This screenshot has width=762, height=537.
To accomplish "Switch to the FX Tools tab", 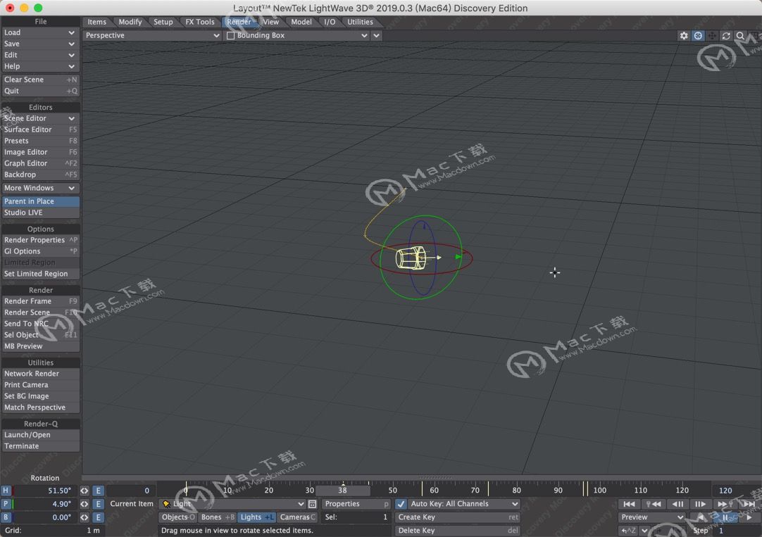I will [x=200, y=22].
